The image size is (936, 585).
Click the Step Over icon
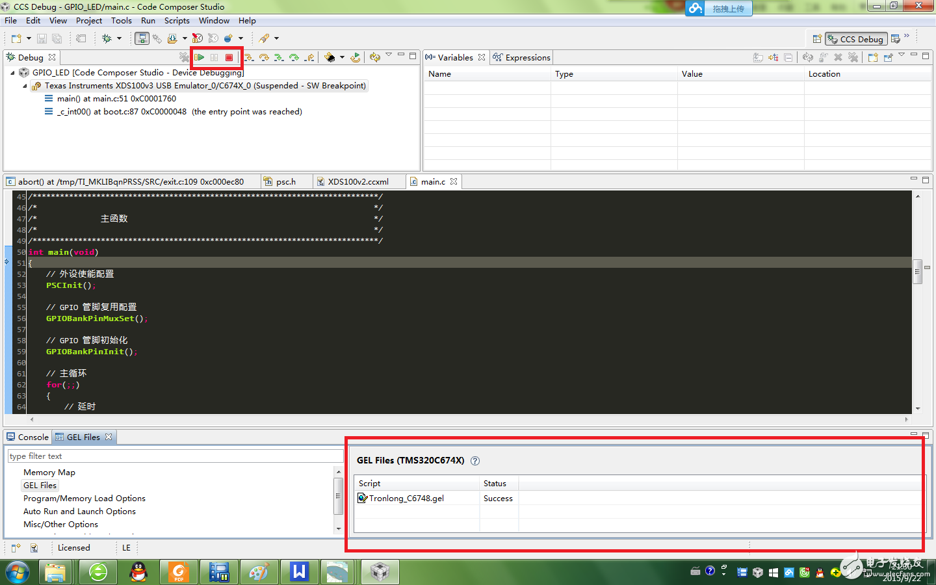tap(264, 57)
